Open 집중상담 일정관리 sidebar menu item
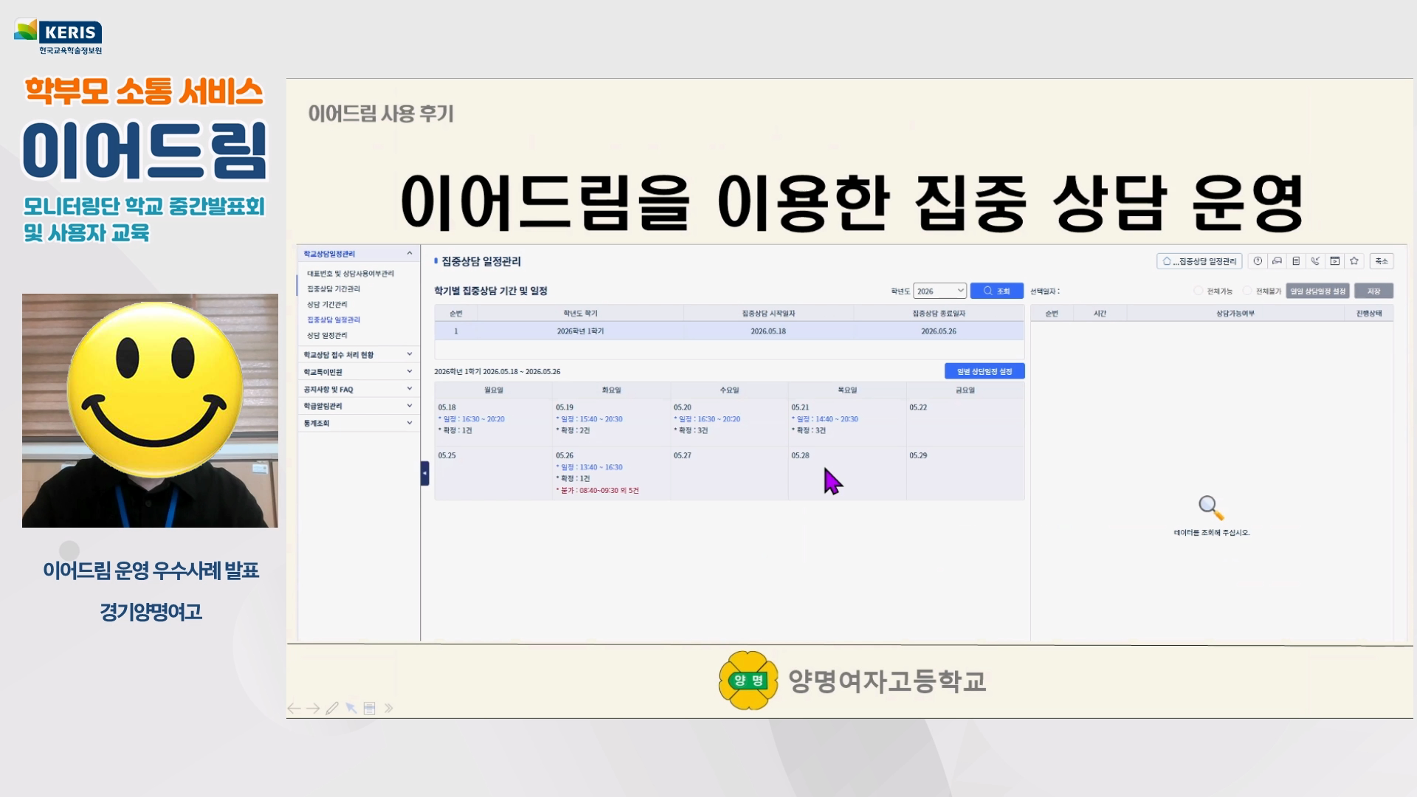1417x797 pixels. coord(334,320)
